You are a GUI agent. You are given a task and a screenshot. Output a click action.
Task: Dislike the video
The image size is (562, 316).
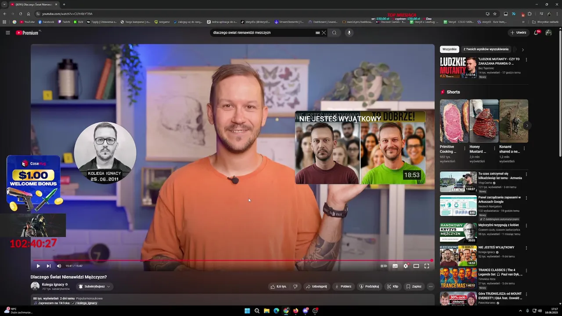coord(295,286)
